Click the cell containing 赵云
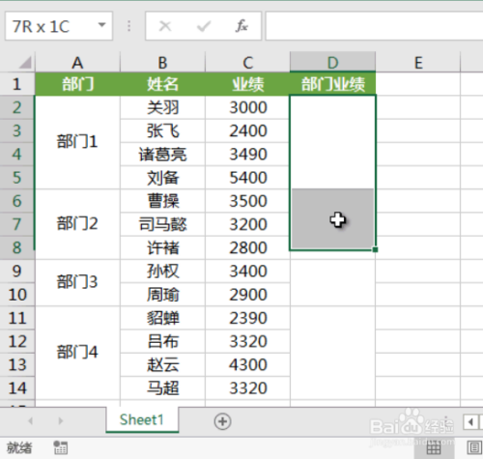Viewport: 483px width, 459px height. [x=162, y=364]
